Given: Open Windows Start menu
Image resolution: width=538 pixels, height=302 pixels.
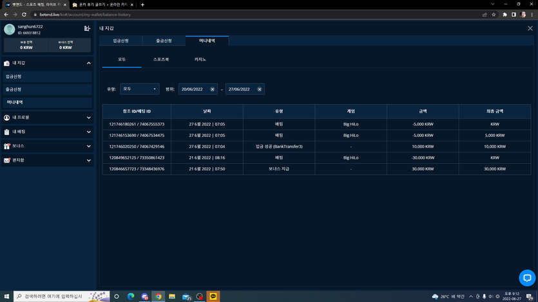Looking at the screenshot, I should pyautogui.click(x=6, y=296).
